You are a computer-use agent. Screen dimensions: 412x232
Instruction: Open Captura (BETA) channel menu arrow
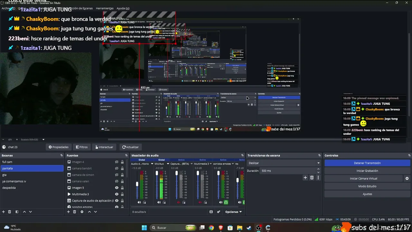[192, 164]
